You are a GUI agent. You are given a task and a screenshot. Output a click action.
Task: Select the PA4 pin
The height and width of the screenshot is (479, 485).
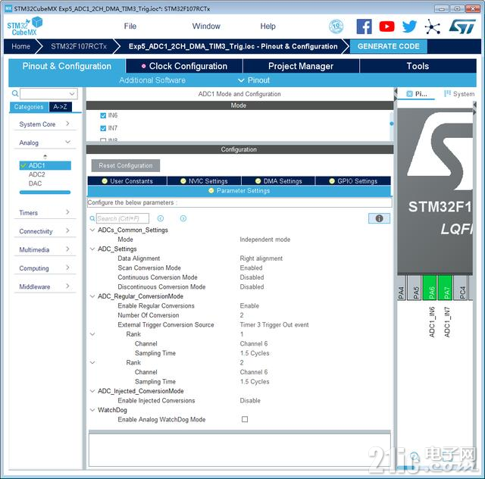(x=401, y=288)
